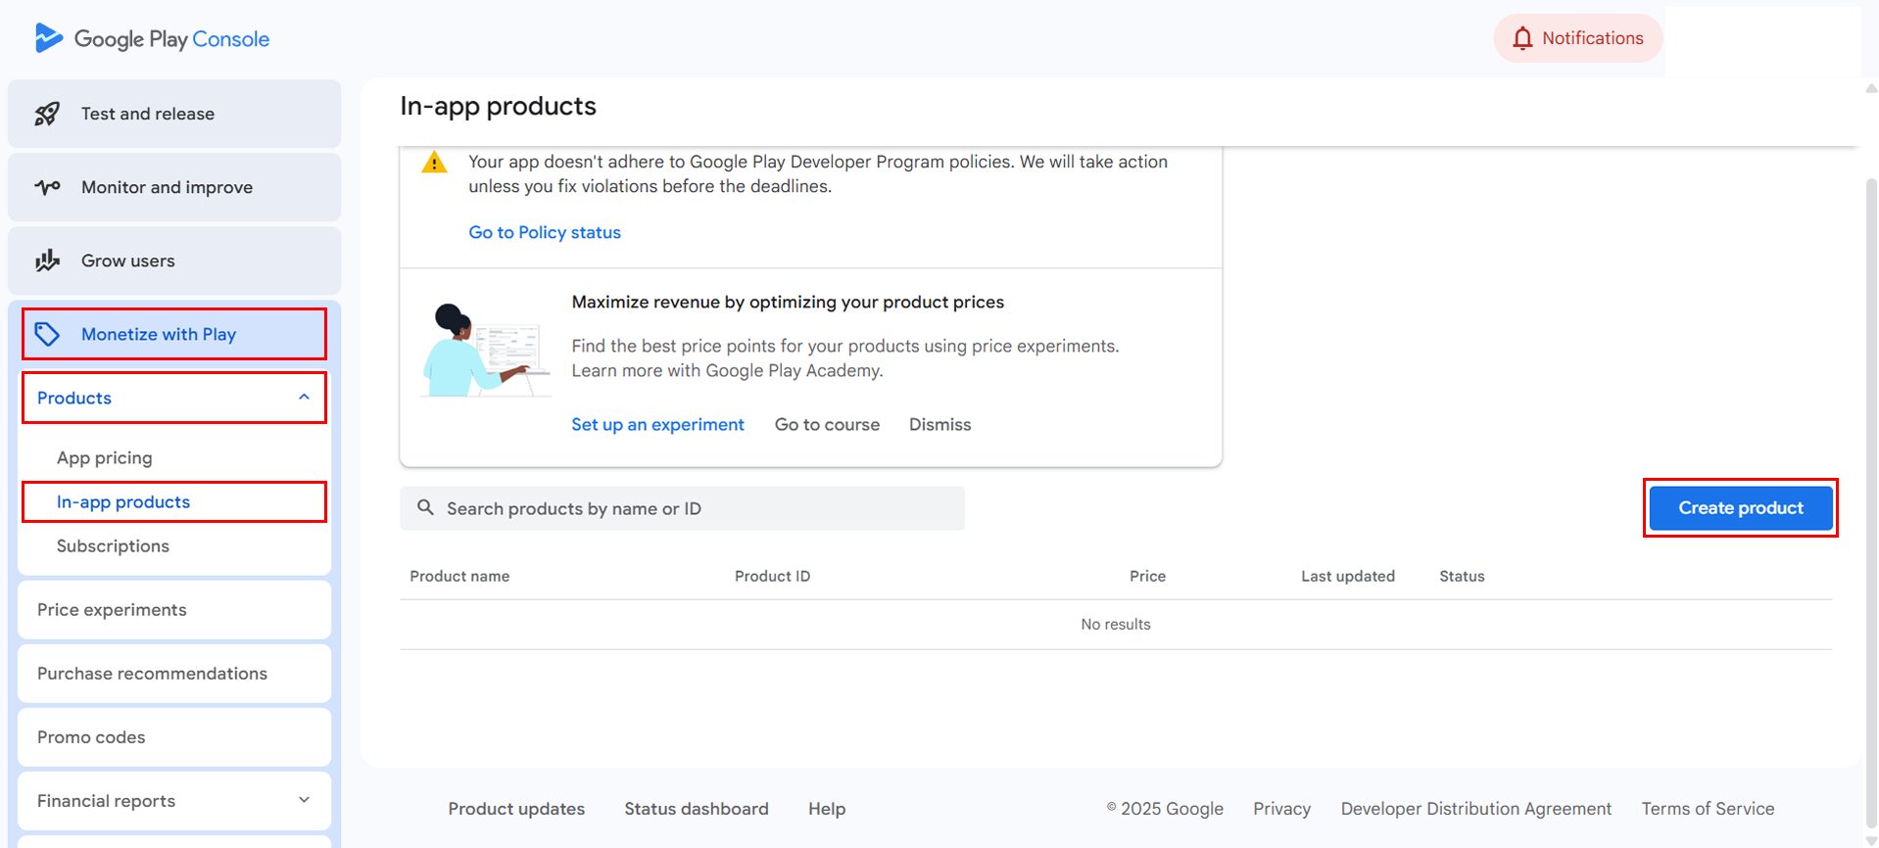Open the Monitor and improve menu
This screenshot has height=848, width=1879.
(174, 187)
